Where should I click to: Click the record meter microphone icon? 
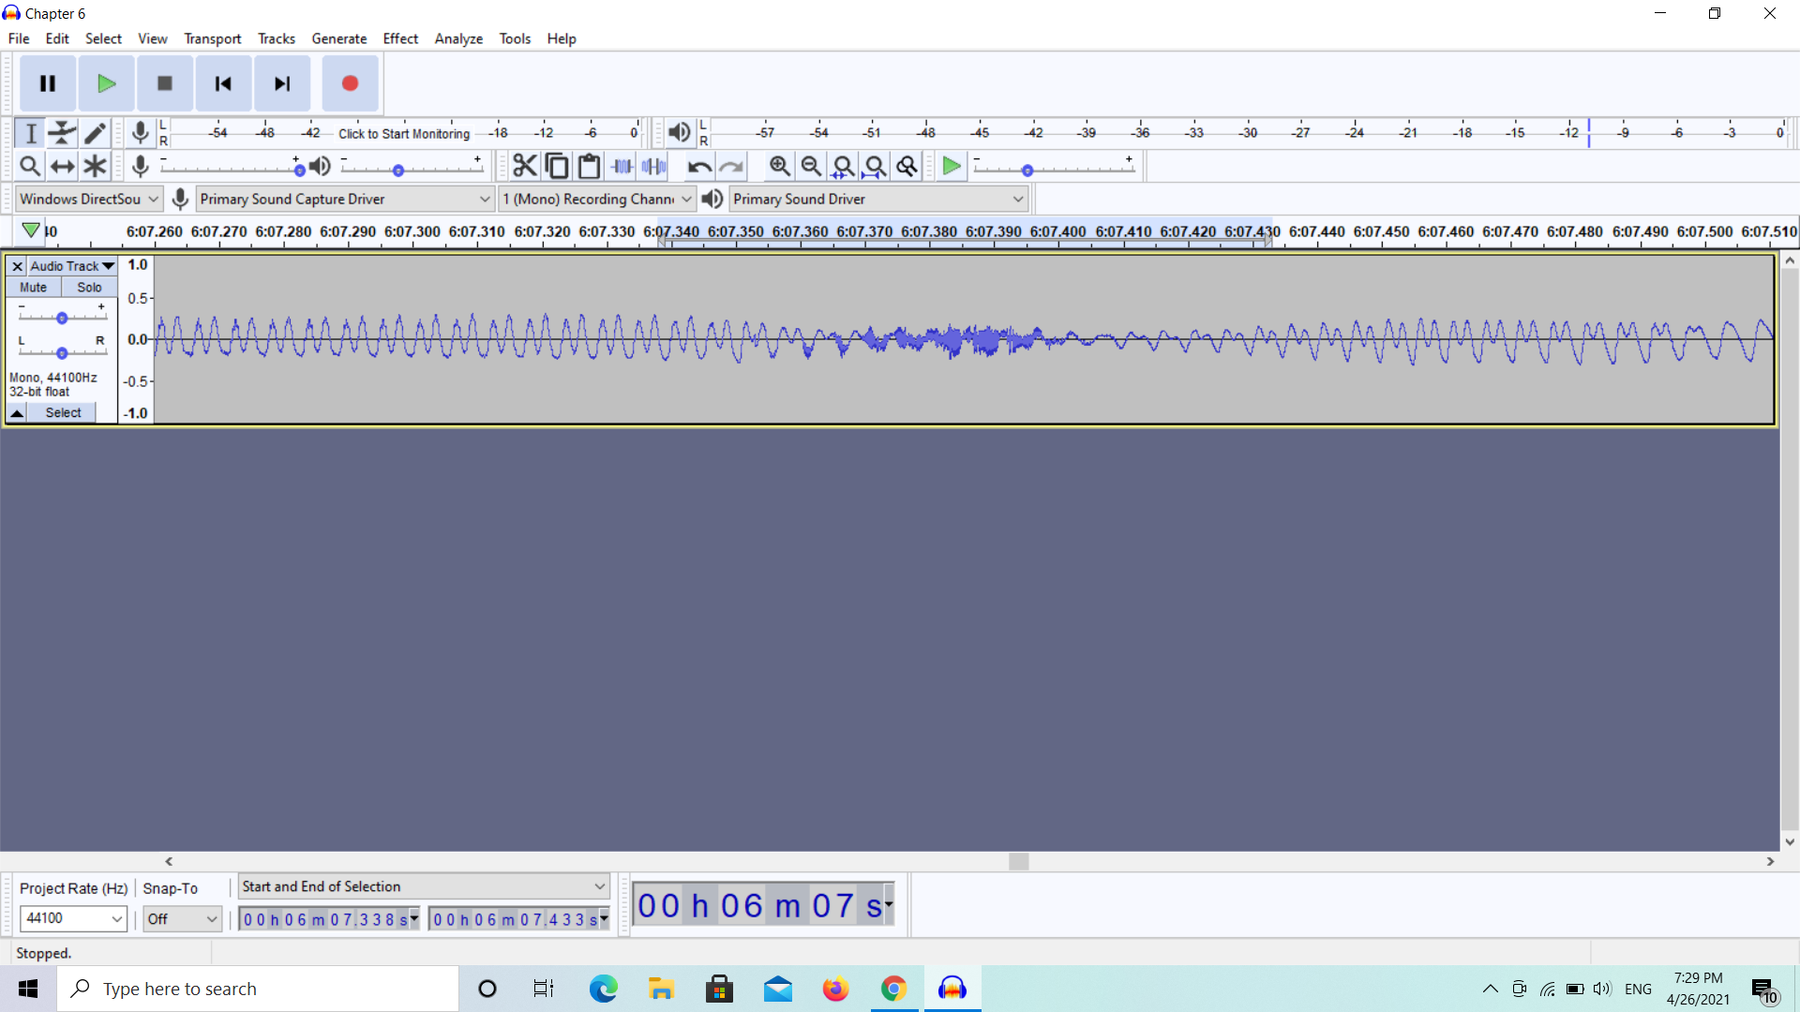141,133
